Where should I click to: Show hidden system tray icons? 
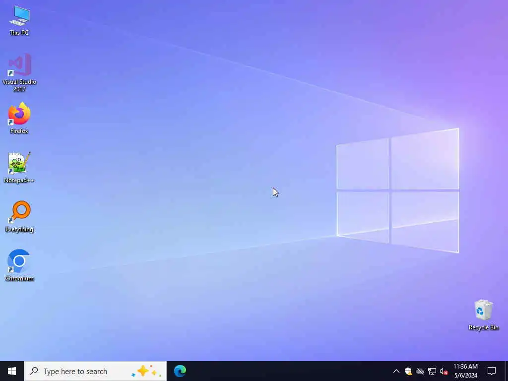pyautogui.click(x=396, y=371)
